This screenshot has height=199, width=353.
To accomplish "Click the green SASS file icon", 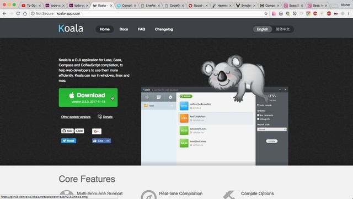I will pos(184,143).
